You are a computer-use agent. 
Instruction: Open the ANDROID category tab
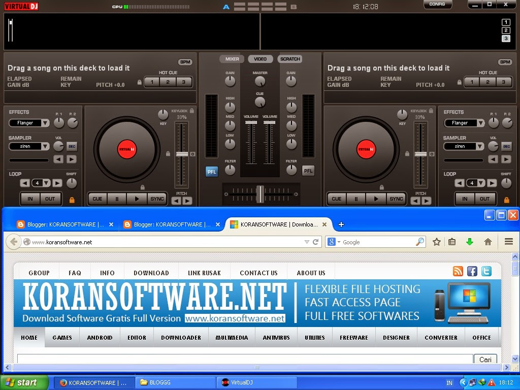click(x=100, y=338)
